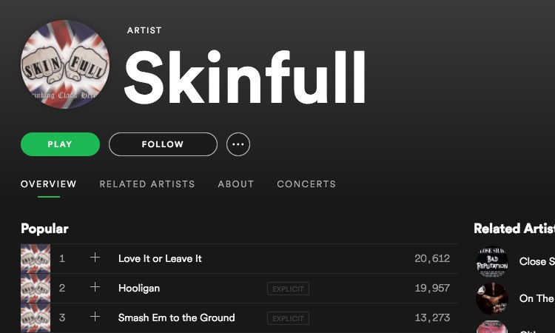
Task: Follow the artist Skinfull
Action: 163,144
